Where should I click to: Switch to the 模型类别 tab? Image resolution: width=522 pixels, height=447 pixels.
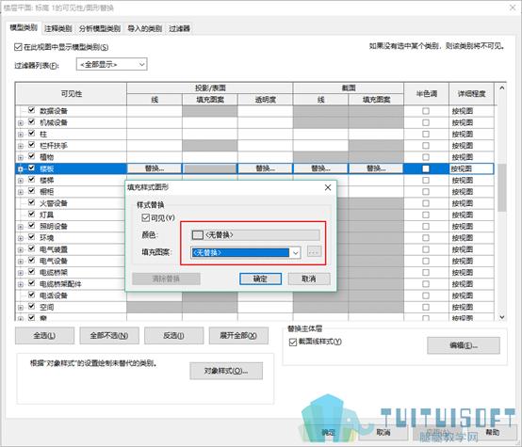point(24,28)
